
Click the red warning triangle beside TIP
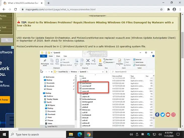(x=19, y=22)
